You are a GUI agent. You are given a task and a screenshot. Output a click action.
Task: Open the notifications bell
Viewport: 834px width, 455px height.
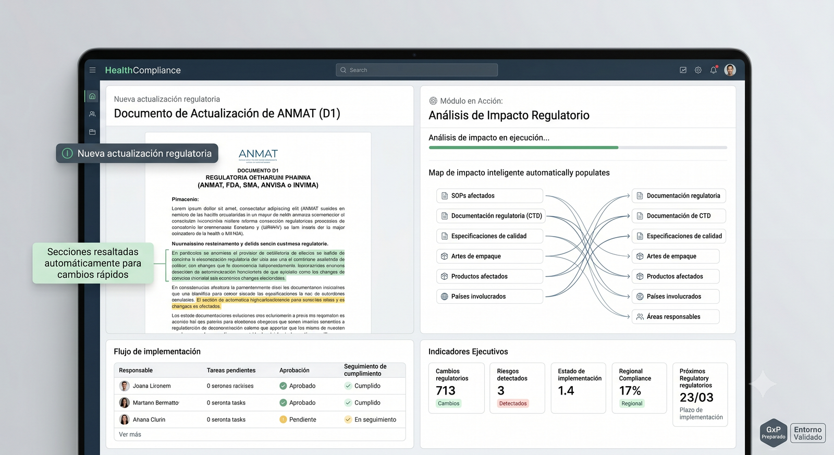point(714,70)
